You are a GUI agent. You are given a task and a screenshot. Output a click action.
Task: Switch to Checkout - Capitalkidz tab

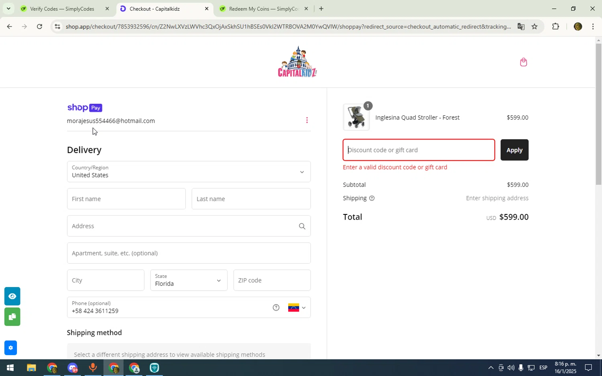[165, 8]
